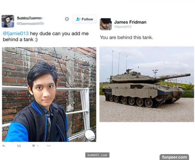Click the 'You are behind this tank' text
The image size is (195, 160).
click(x=126, y=37)
